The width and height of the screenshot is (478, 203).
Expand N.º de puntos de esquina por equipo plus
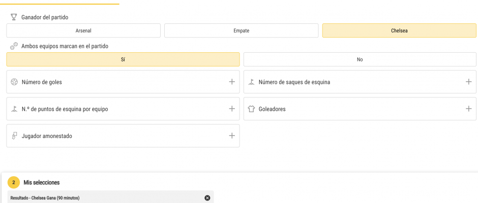(x=232, y=109)
